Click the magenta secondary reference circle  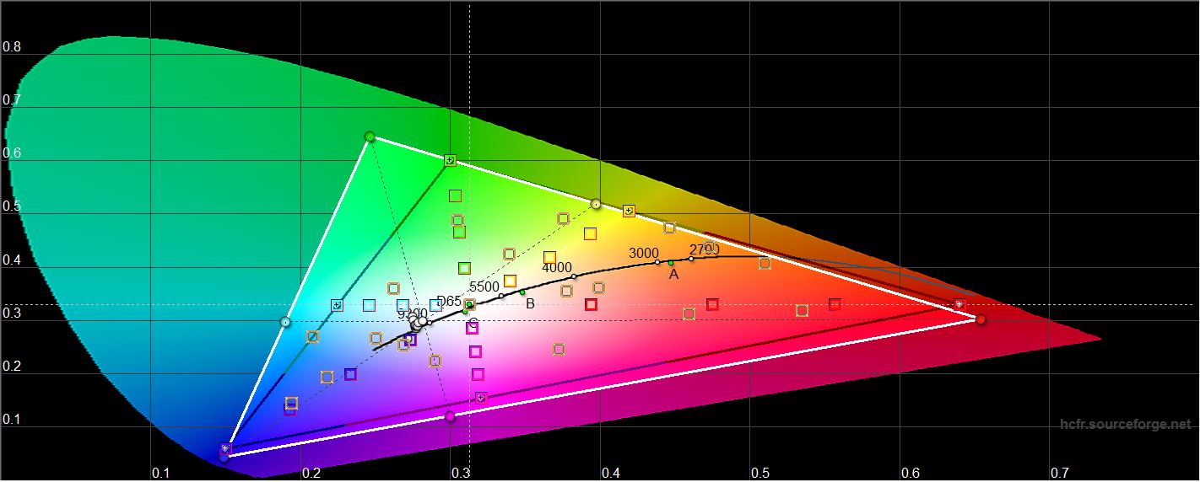pos(450,415)
